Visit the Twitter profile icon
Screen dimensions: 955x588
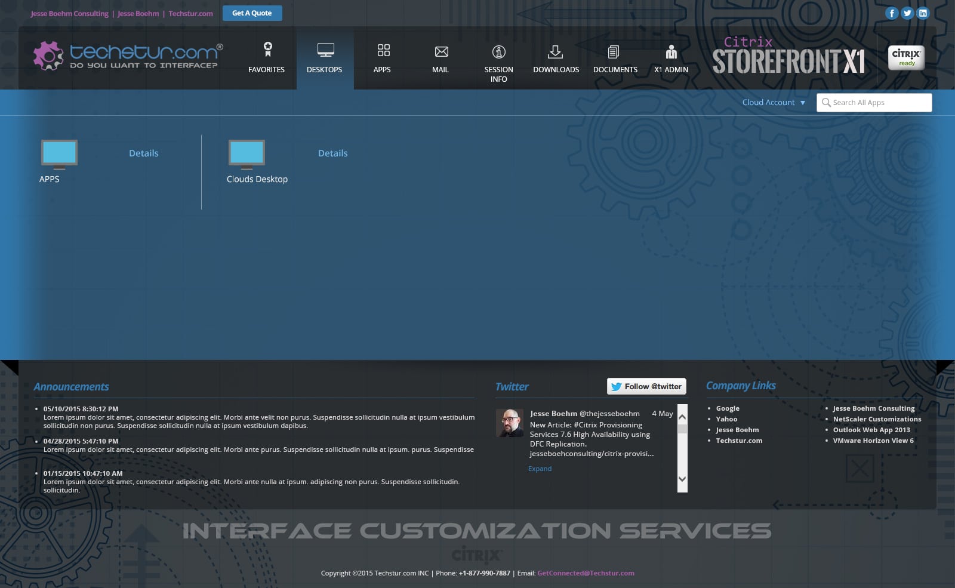907,13
